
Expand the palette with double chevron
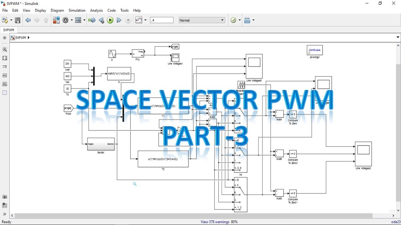(5, 214)
